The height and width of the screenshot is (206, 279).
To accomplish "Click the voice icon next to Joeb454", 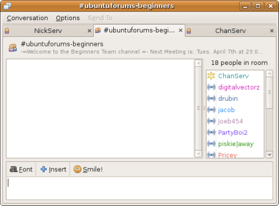I will tap(211, 121).
